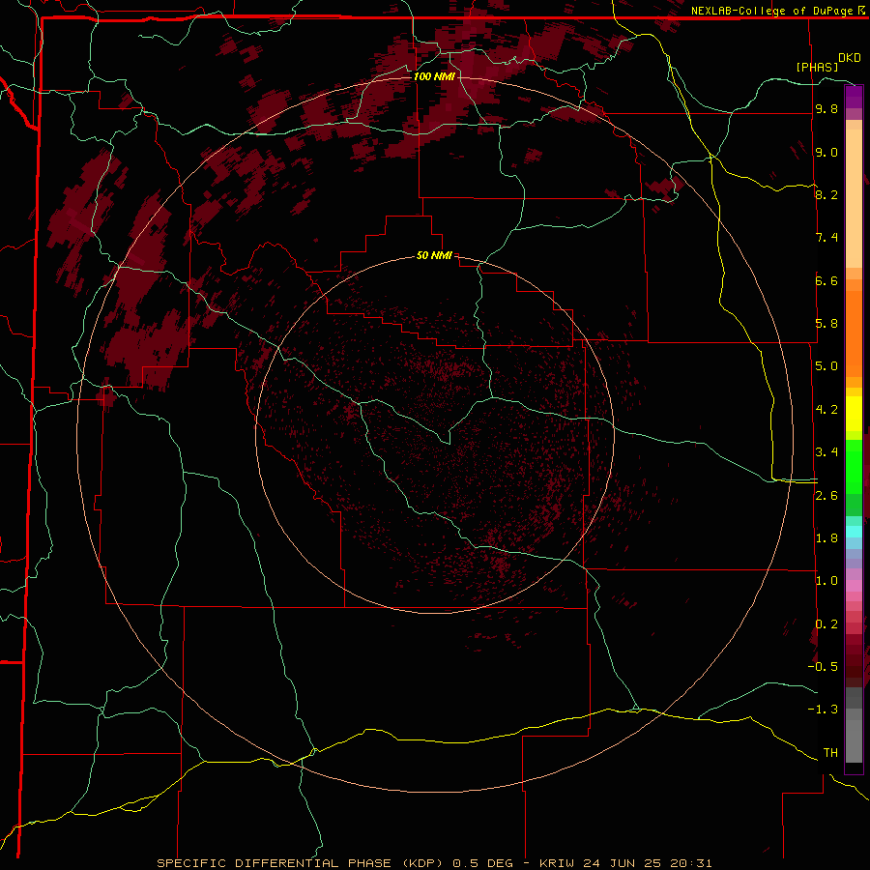Click the 9.8 value on color scale
Image resolution: width=870 pixels, height=870 pixels.
pos(826,109)
